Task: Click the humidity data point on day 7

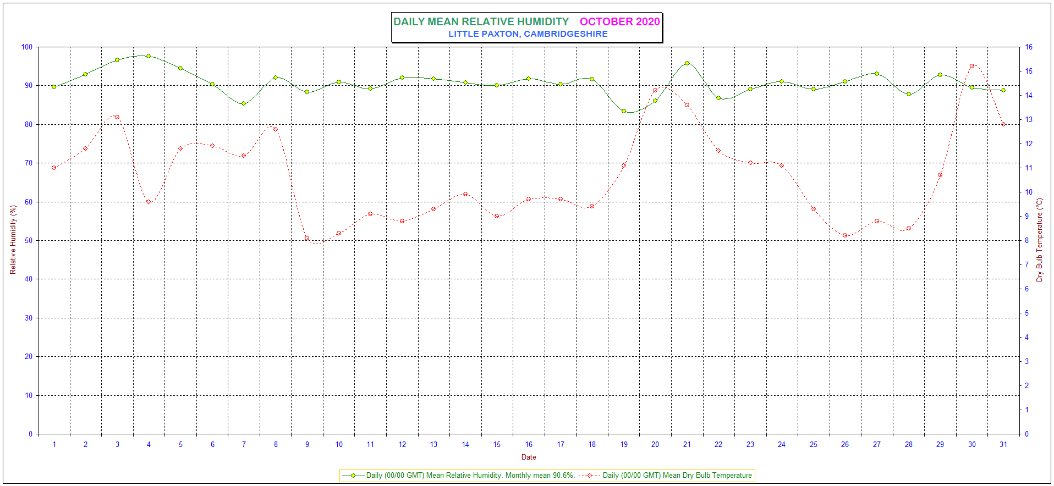Action: tap(244, 103)
